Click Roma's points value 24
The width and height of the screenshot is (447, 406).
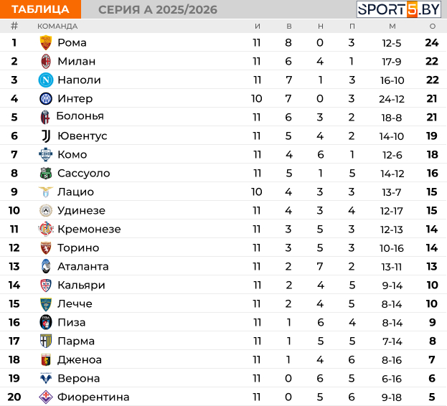pyautogui.click(x=431, y=42)
